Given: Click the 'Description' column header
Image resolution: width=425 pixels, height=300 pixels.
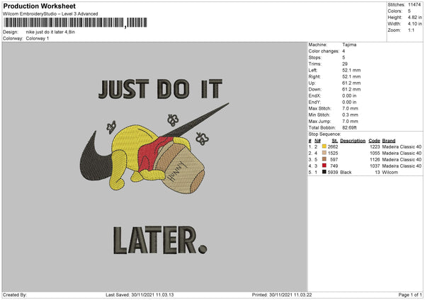Looking at the screenshot, I should 353,141.
